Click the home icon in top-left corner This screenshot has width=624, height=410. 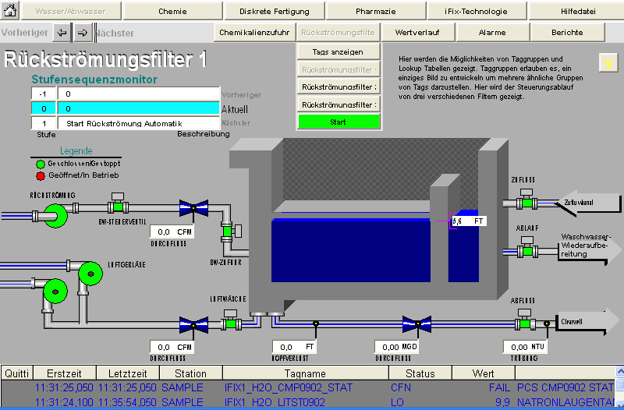(x=10, y=12)
